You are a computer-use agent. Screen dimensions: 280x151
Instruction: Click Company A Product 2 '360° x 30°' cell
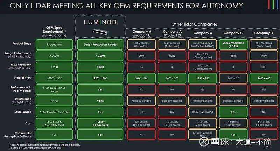click(172, 78)
